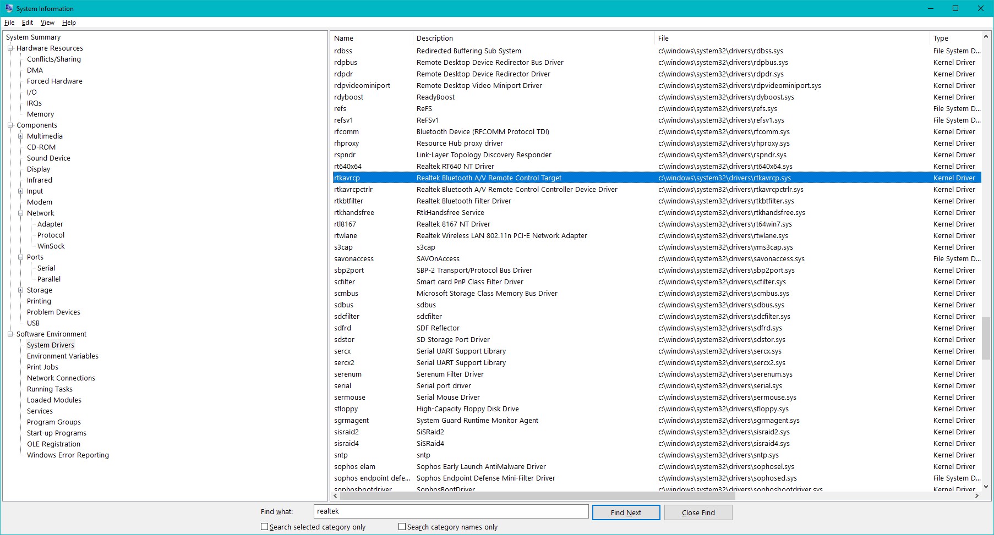Viewport: 994px width, 535px height.
Task: Click the scroll down arrow in driver list
Action: click(986, 487)
